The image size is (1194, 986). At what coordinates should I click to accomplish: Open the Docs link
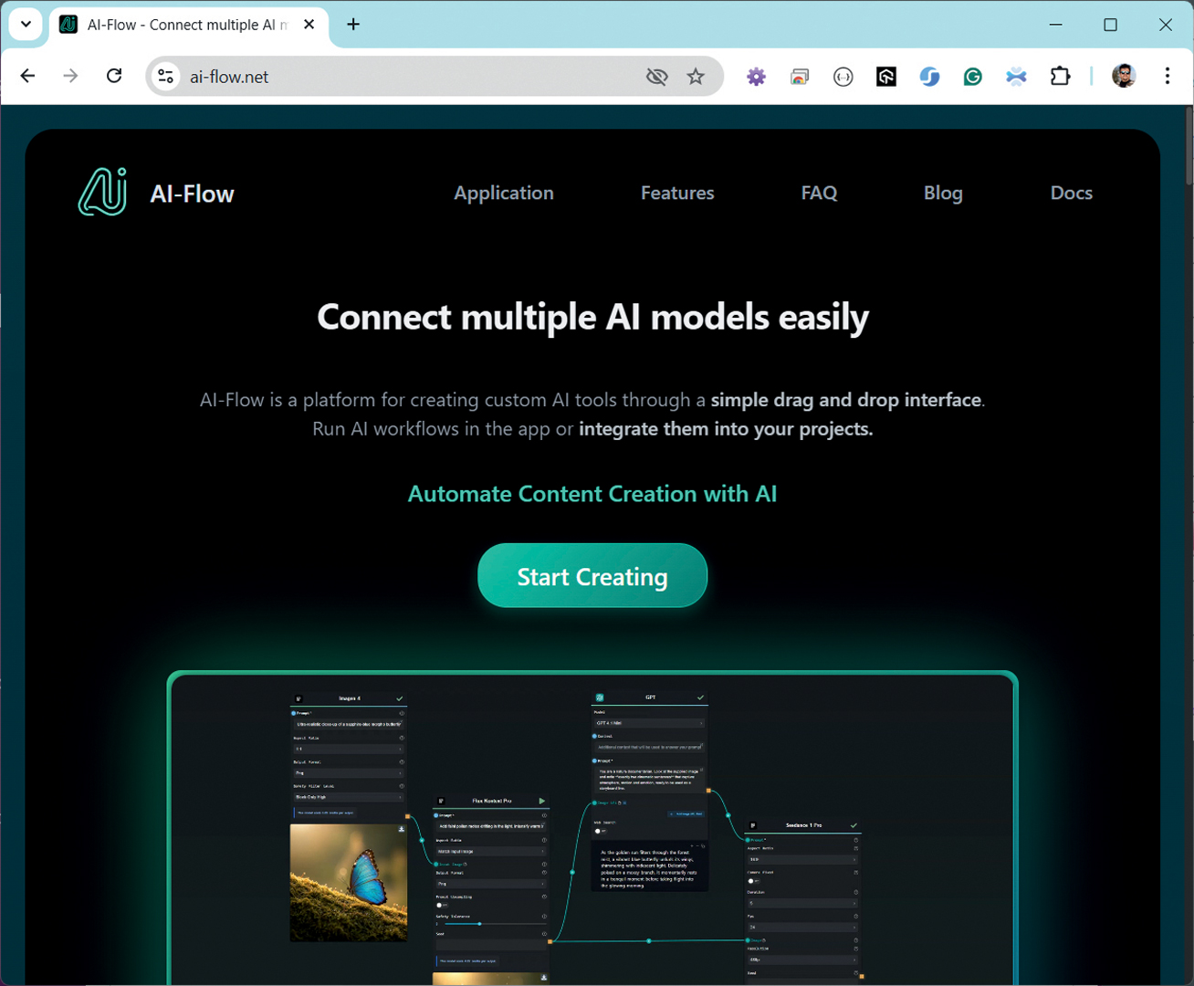pos(1070,193)
